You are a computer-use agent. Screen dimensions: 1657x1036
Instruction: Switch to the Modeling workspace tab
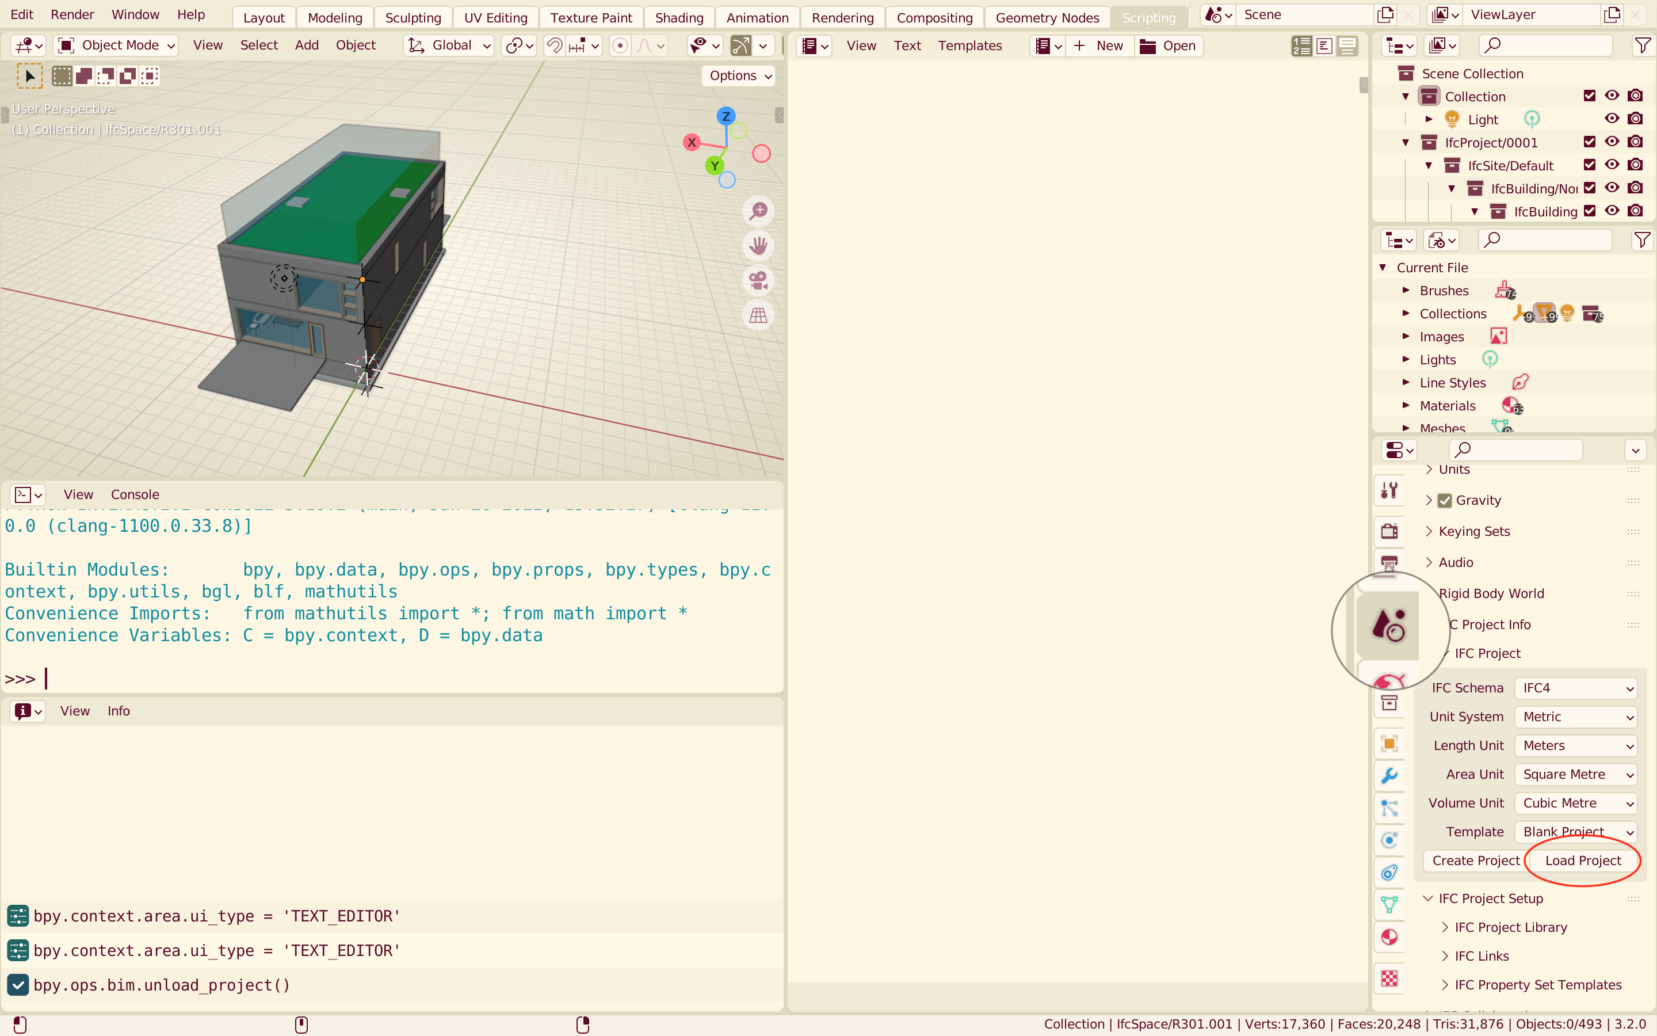335,18
